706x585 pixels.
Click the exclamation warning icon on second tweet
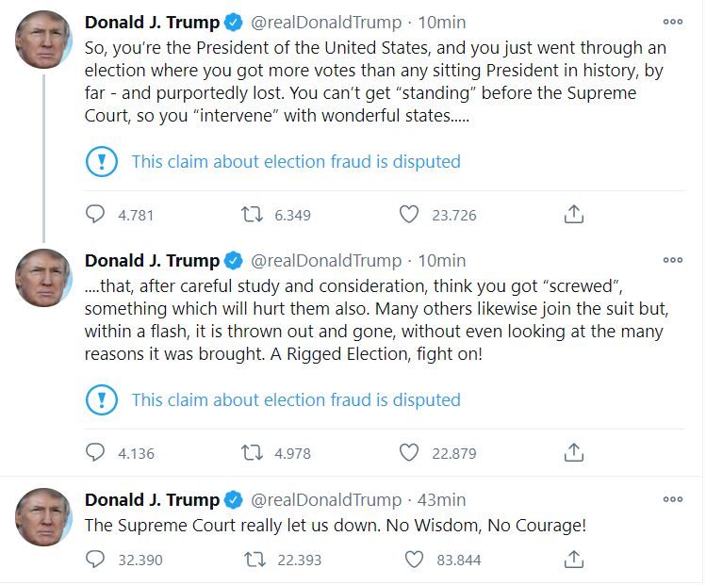pyautogui.click(x=101, y=399)
